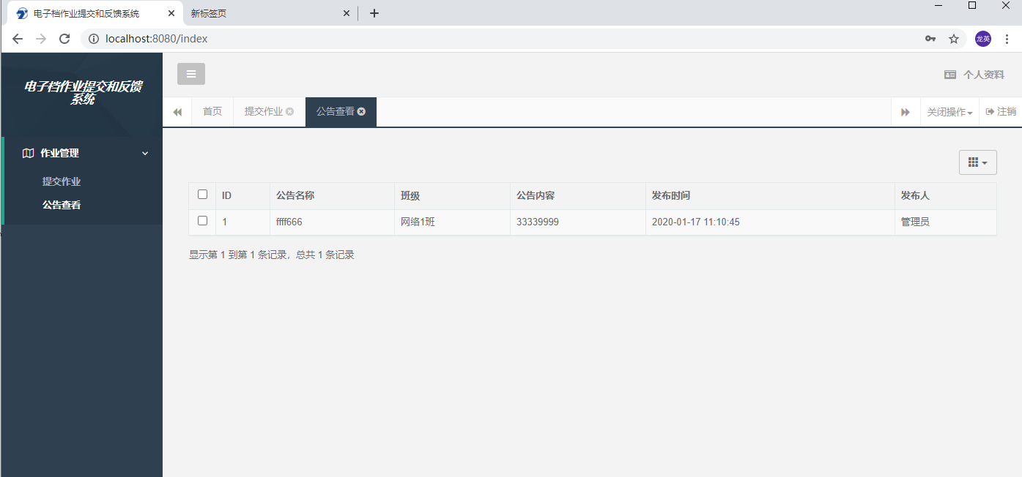Switch to the 公告查看 tab
The width and height of the screenshot is (1022, 477).
pos(336,111)
